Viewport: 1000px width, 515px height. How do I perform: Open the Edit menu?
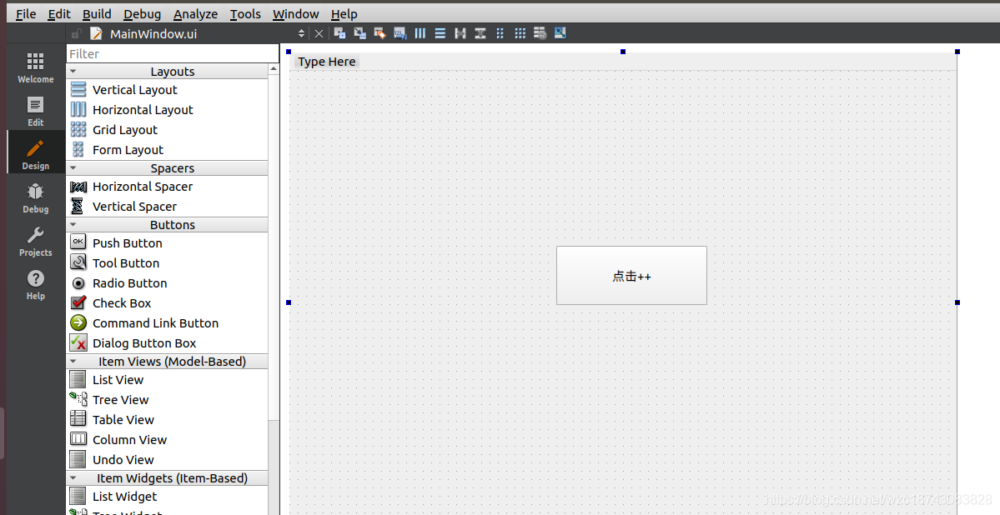pyautogui.click(x=59, y=14)
